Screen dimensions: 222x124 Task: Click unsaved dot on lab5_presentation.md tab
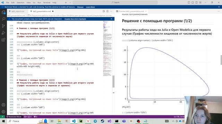tap(53, 11)
